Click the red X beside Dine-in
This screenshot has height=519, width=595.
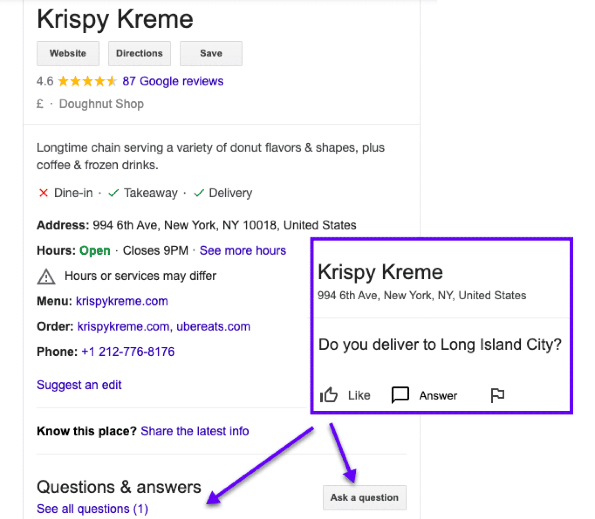point(44,193)
